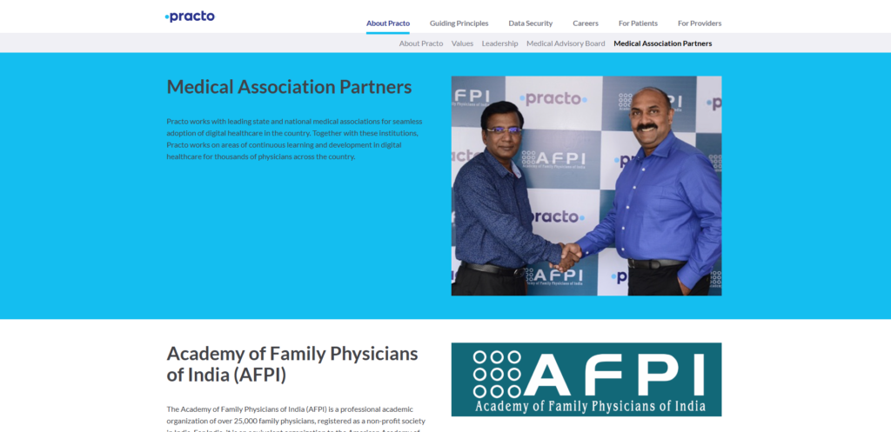Image resolution: width=891 pixels, height=432 pixels.
Task: Click the large Medical Association Partners heading
Action: [x=289, y=87]
